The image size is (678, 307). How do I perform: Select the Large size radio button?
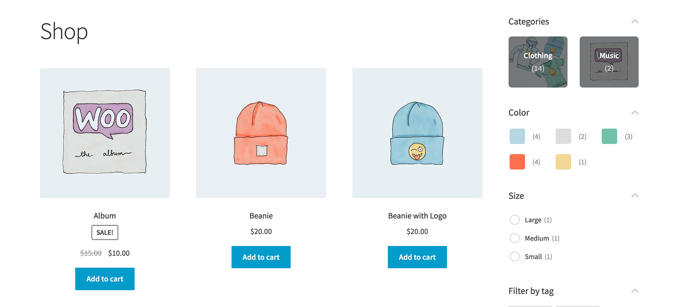515,220
